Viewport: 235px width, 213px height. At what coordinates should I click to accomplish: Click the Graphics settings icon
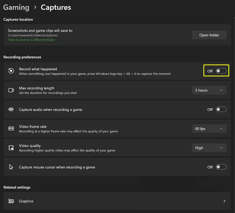(x=11, y=201)
